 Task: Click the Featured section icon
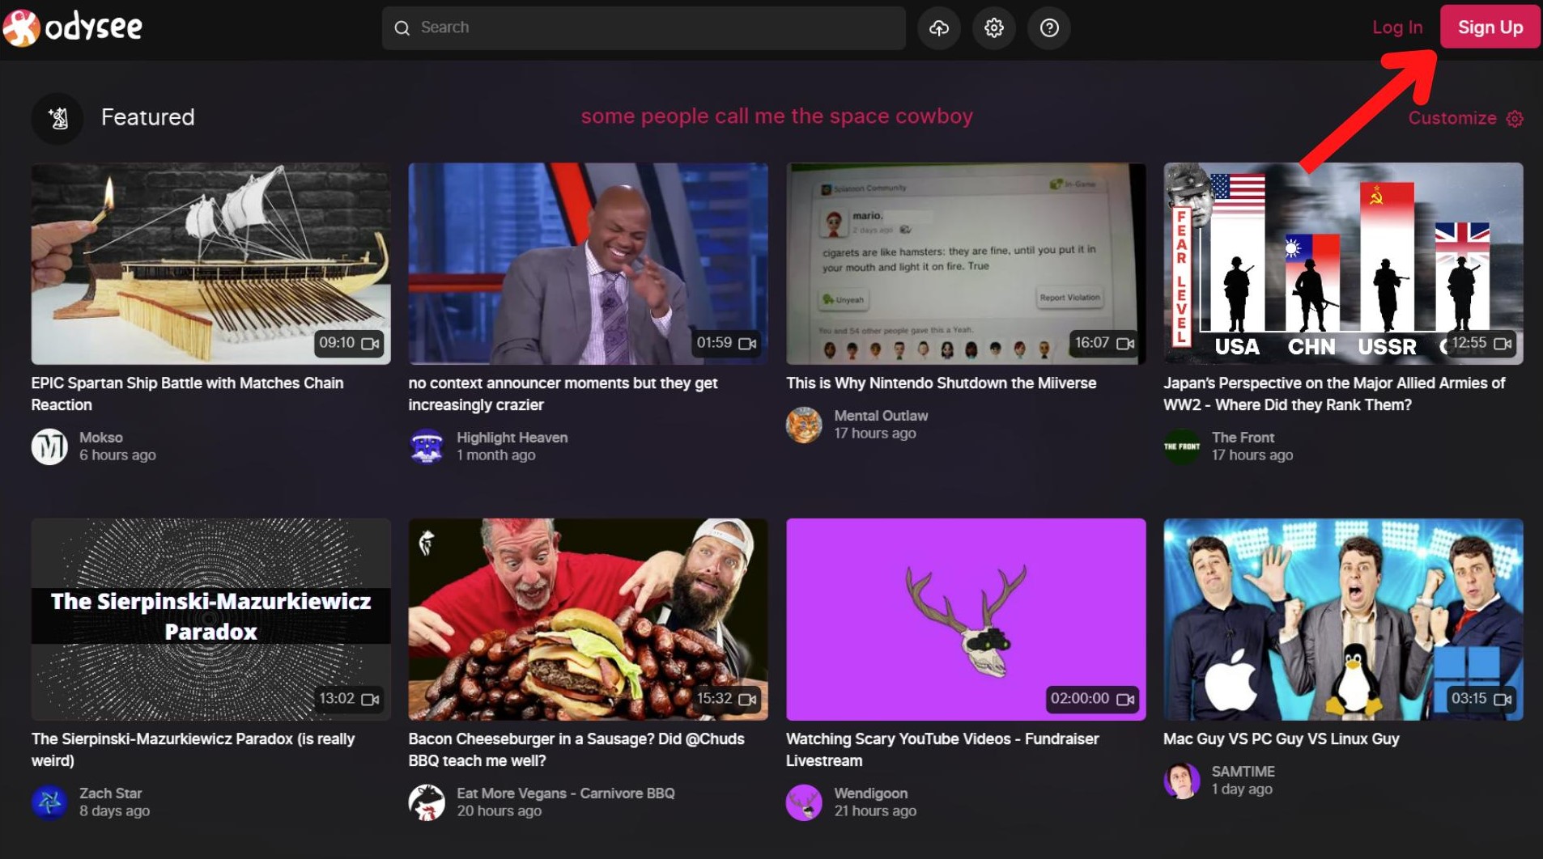(57, 118)
